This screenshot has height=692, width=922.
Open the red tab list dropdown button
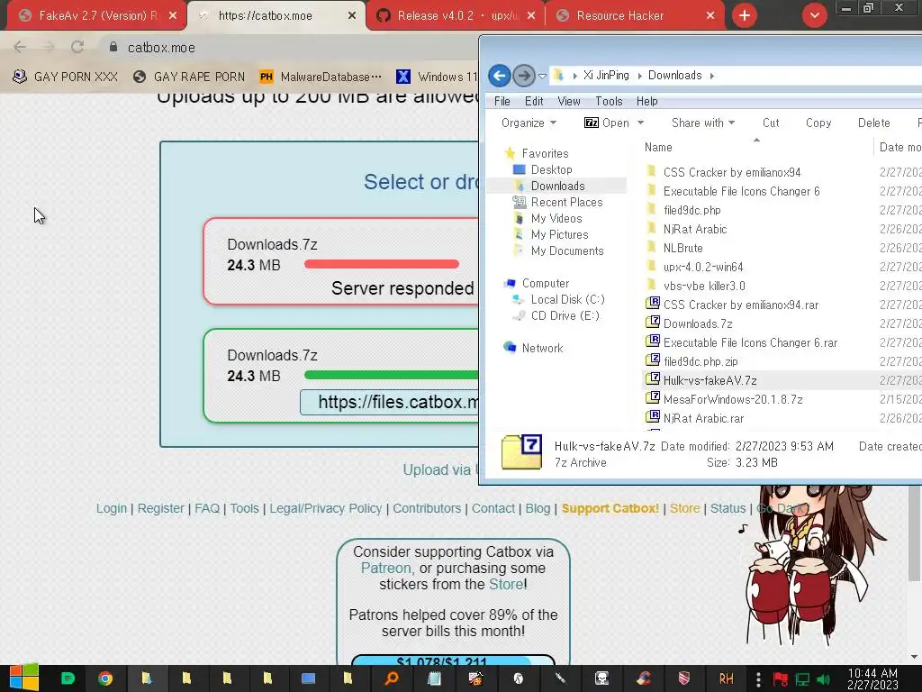814,15
